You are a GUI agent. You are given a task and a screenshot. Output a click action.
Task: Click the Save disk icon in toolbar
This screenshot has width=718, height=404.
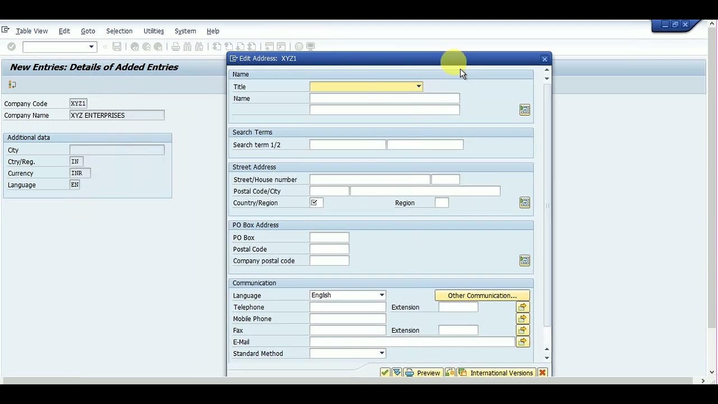117,47
